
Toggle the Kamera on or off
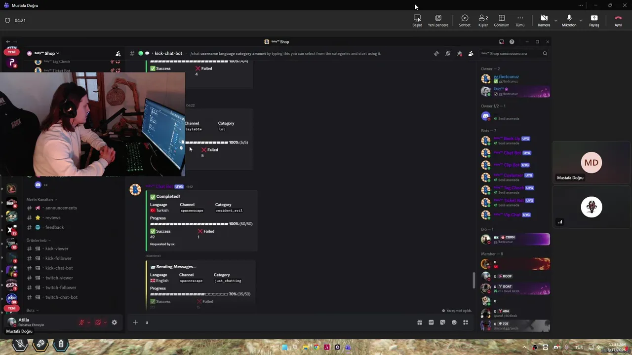[544, 20]
